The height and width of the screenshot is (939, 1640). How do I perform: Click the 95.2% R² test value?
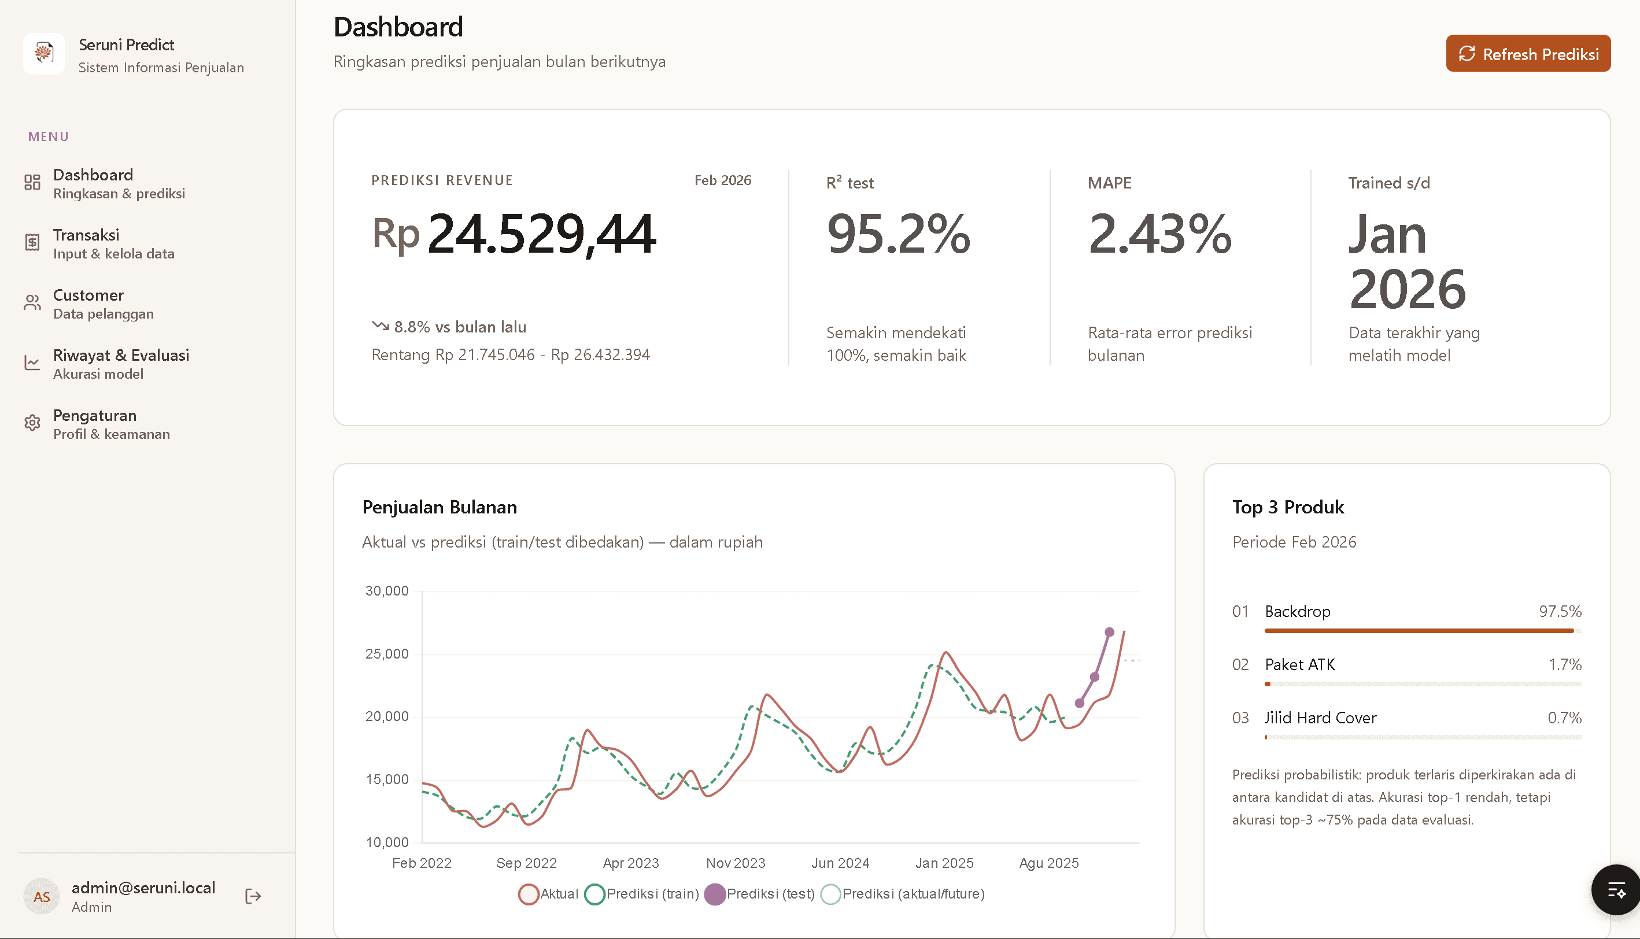click(898, 234)
